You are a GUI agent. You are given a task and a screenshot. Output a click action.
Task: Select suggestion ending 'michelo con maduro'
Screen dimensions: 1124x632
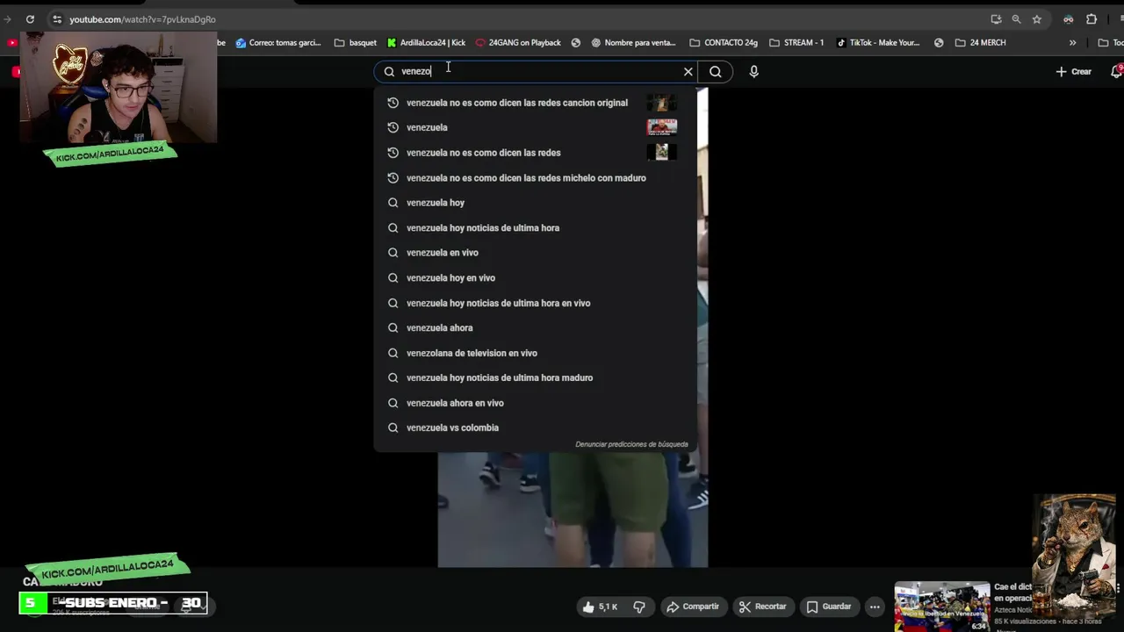point(535,177)
